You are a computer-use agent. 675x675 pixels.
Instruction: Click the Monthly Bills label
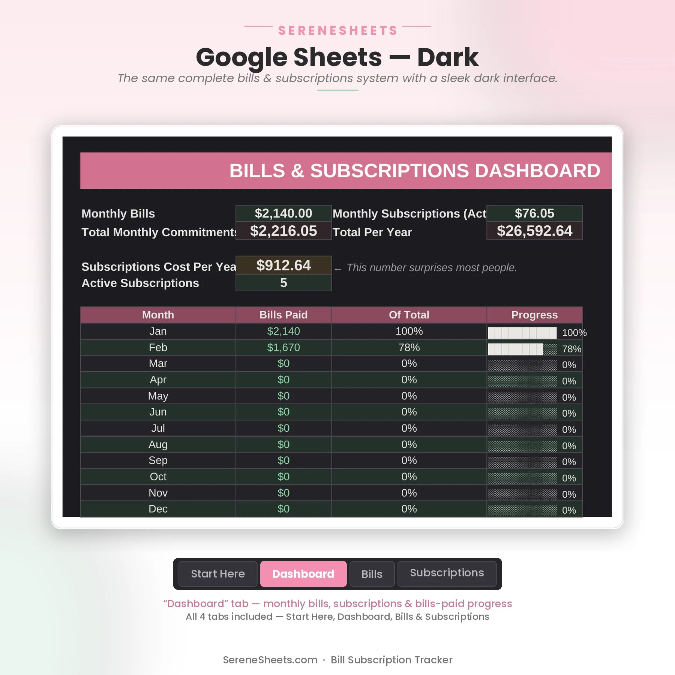pos(118,213)
